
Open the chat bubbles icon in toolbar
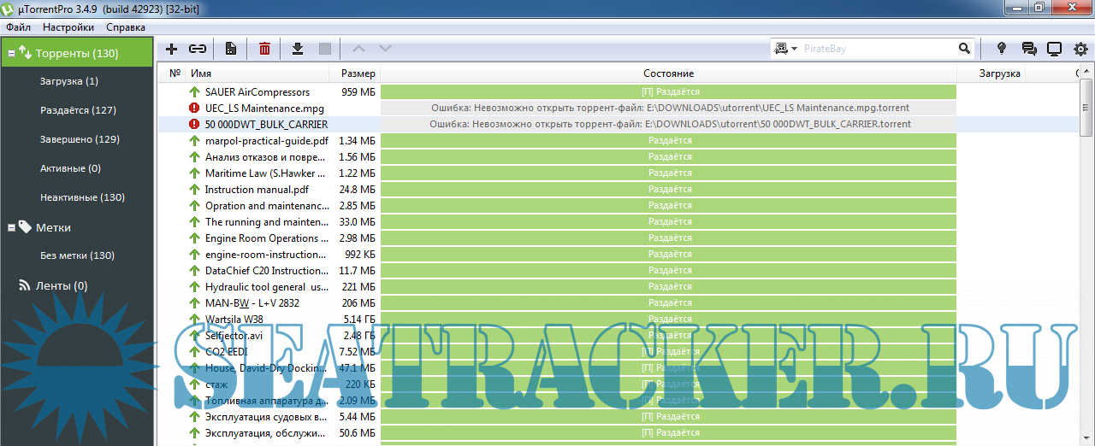[x=1028, y=49]
